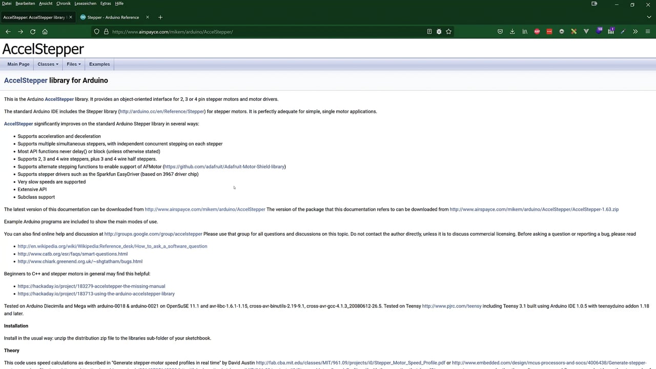Reload the current page
The image size is (656, 369).
[33, 32]
